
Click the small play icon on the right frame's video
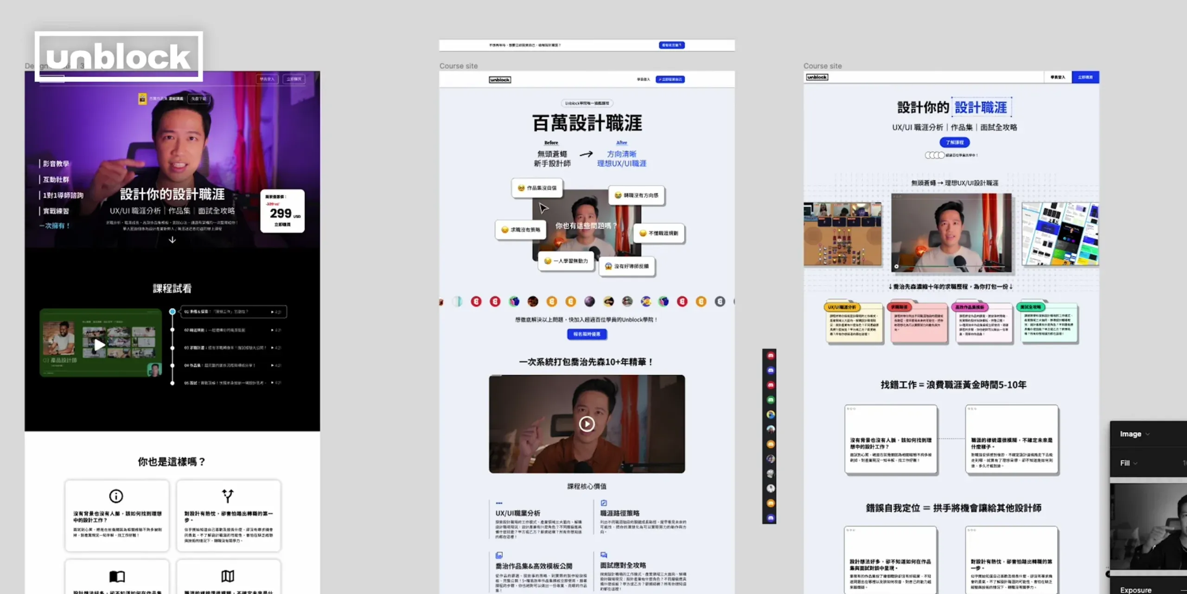pyautogui.click(x=896, y=266)
